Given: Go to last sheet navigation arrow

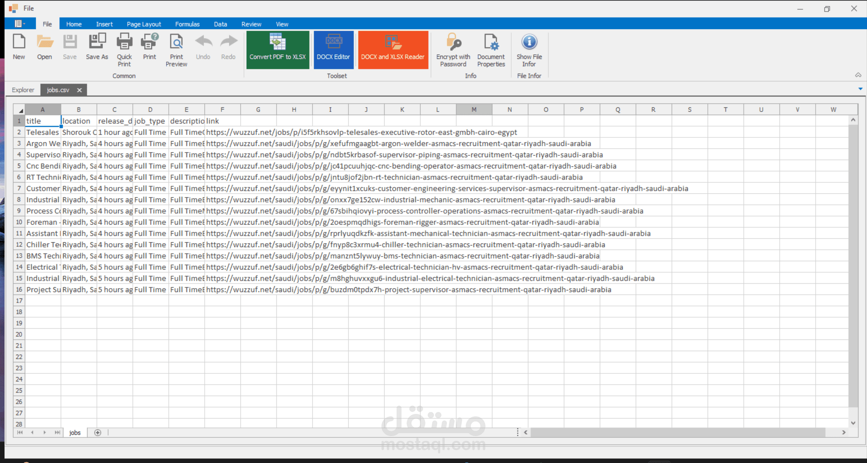Looking at the screenshot, I should pos(57,432).
